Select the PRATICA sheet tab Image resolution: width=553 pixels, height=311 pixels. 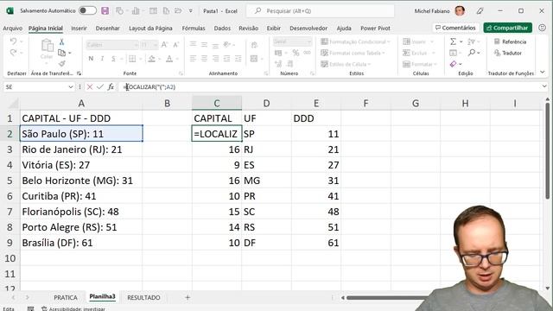pos(66,297)
